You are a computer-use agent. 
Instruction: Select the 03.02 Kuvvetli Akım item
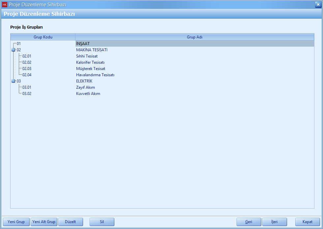[88, 94]
